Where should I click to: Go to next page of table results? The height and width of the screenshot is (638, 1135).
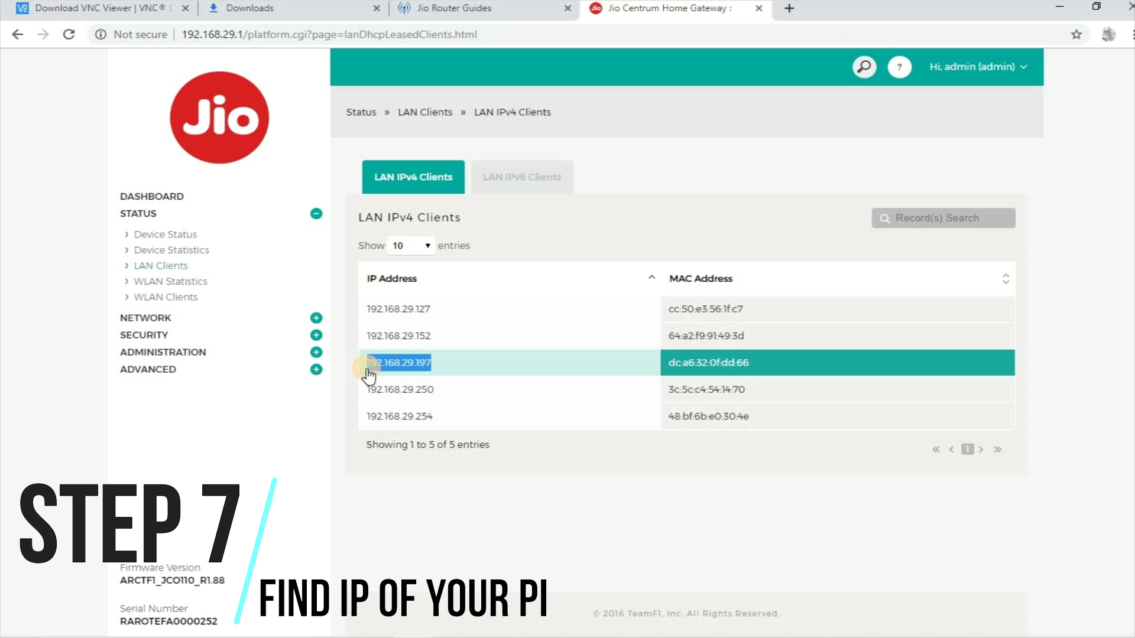[981, 450]
